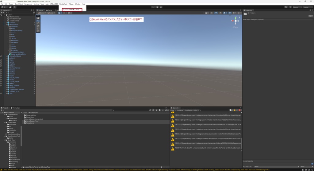Select the Console tab

pyautogui.click(x=174, y=108)
